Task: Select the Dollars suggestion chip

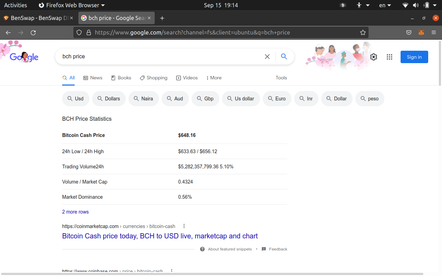Action: [x=109, y=99]
